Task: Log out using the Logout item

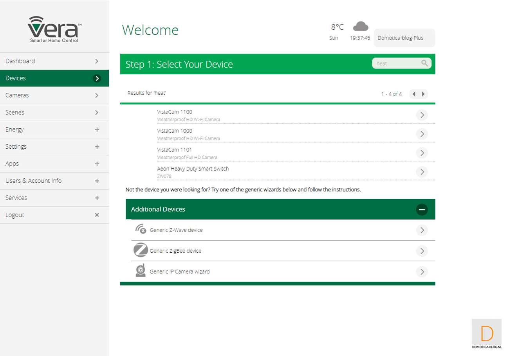Action: tap(54, 215)
